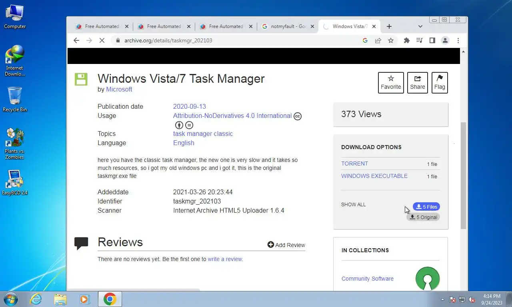Open Windows Media Player from taskbar
This screenshot has width=512, height=307.
click(84, 299)
